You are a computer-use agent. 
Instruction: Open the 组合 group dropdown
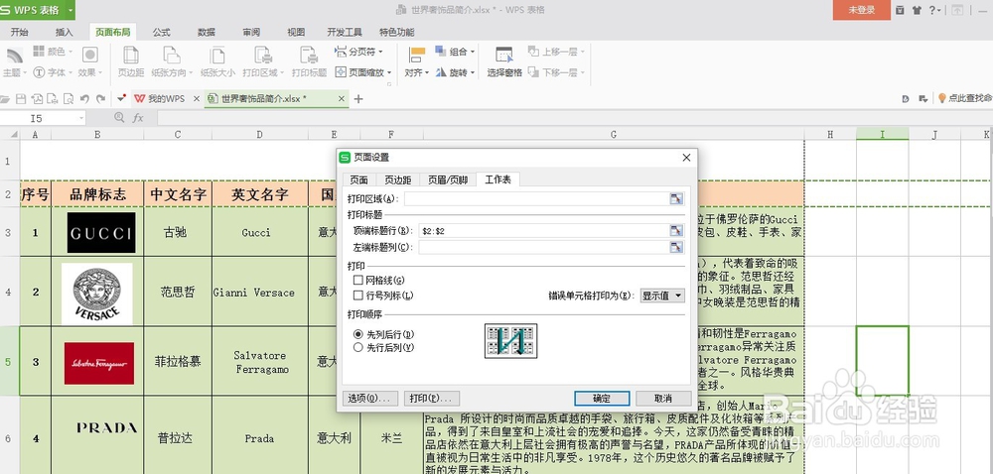pyautogui.click(x=456, y=52)
